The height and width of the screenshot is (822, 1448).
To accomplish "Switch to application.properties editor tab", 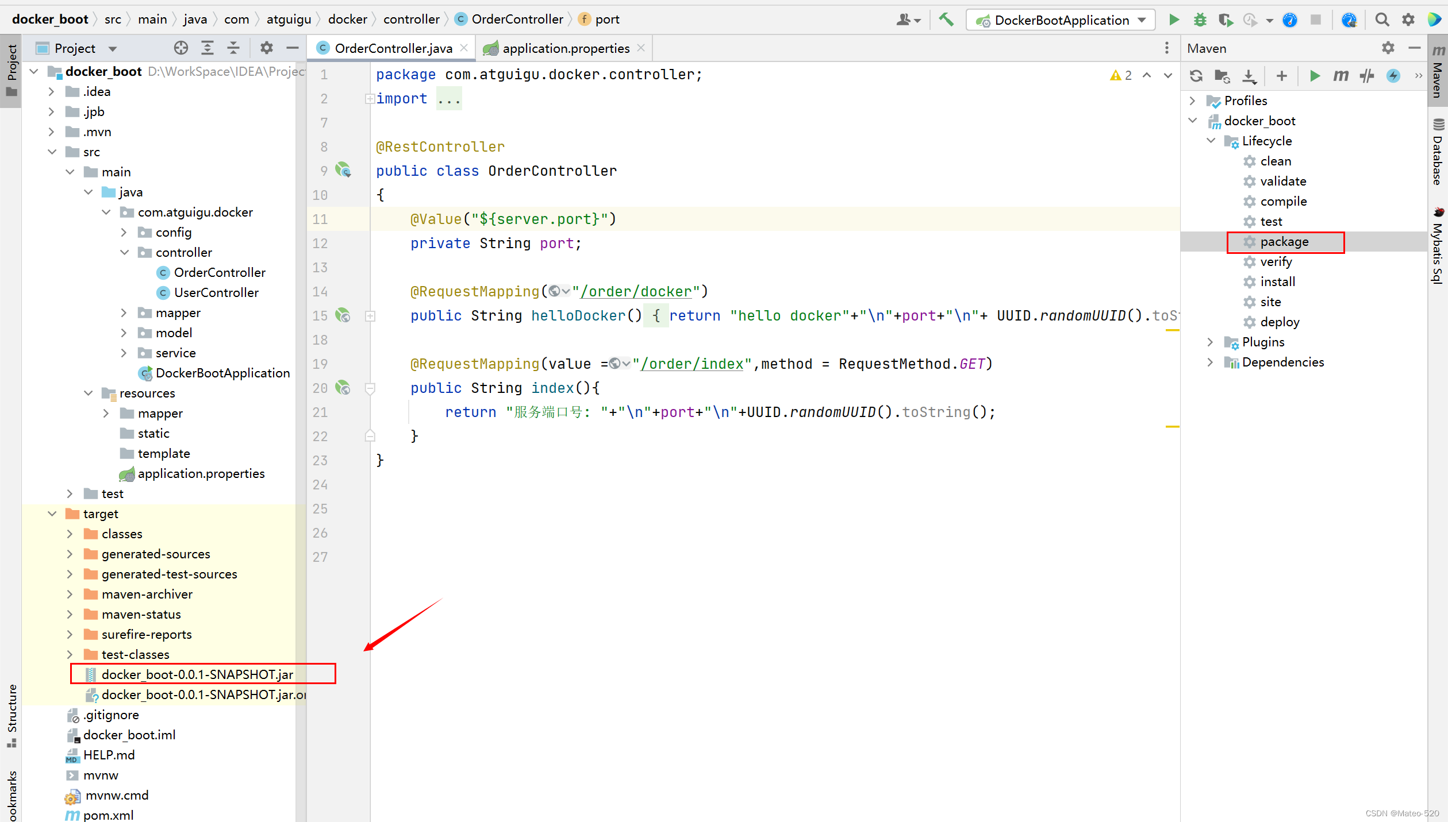I will (565, 48).
